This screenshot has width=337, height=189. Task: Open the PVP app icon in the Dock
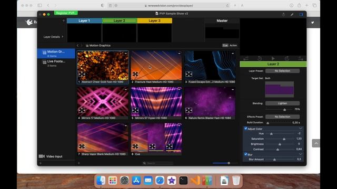(x=207, y=181)
